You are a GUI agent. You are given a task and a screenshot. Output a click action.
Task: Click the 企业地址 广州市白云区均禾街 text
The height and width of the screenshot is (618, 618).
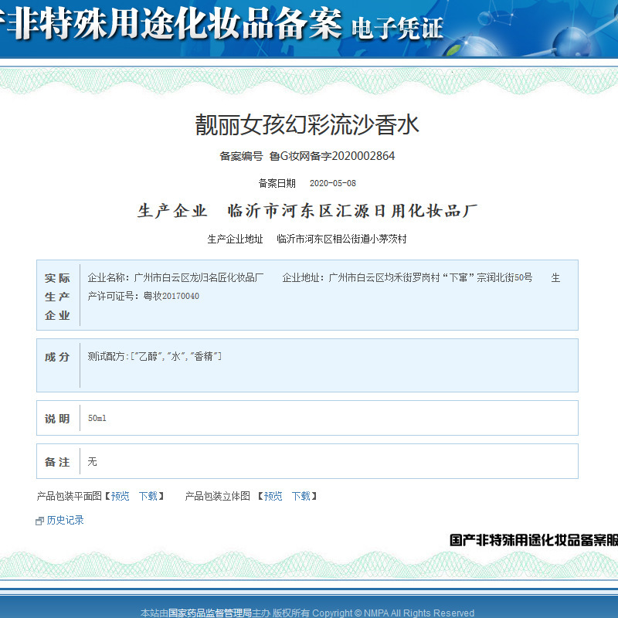click(407, 277)
